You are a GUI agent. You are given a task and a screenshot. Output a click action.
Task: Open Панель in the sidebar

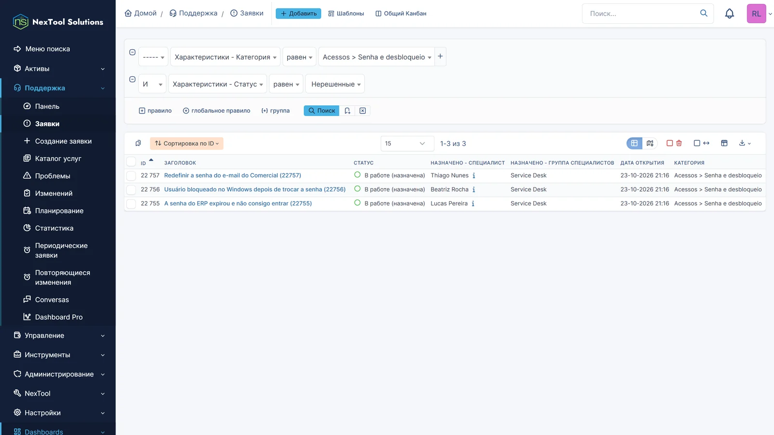[47, 106]
